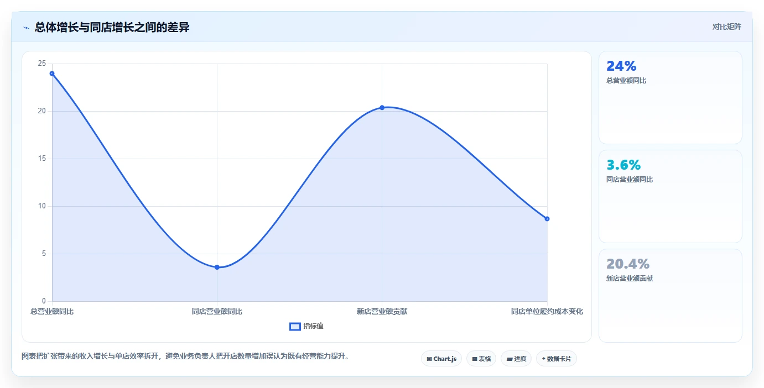Screen dimensions: 764x388
Task: Click the chart description text below the chart
Action: pyautogui.click(x=185, y=356)
